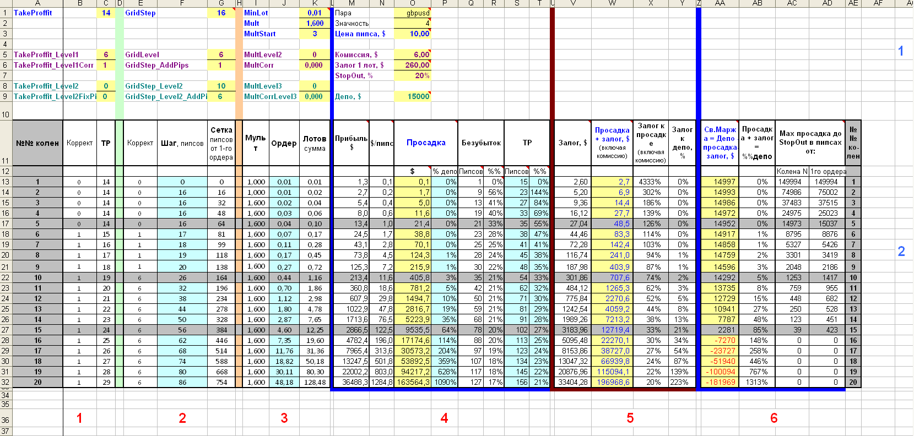Select the margin value 260,00
This screenshot has width=914, height=436.
pyautogui.click(x=412, y=65)
